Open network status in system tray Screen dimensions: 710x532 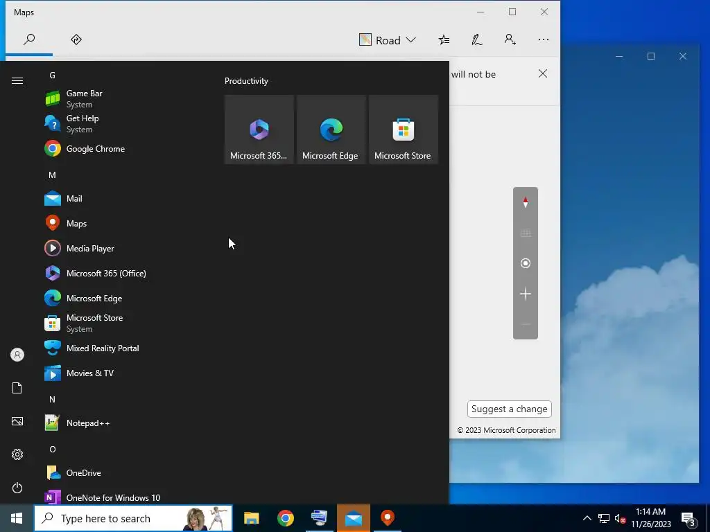(x=604, y=518)
